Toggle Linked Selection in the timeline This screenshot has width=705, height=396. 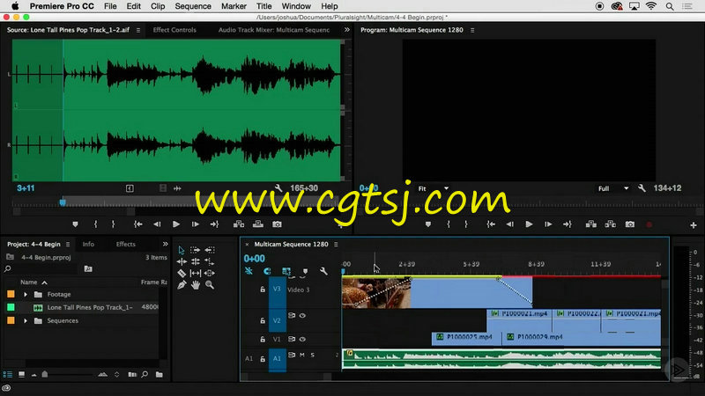click(x=286, y=271)
